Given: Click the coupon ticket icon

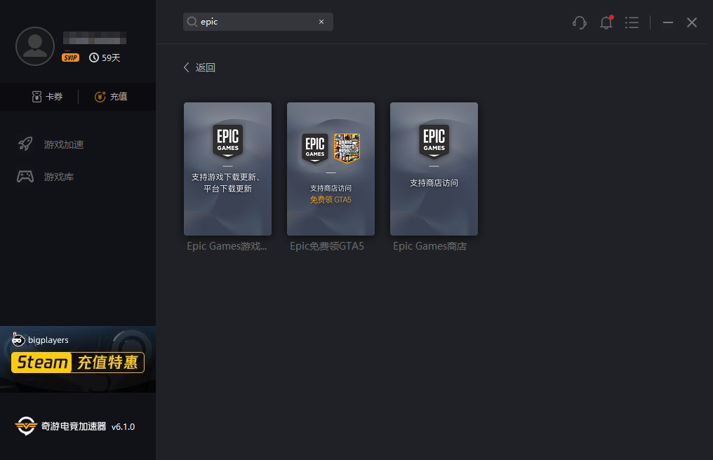Looking at the screenshot, I should pos(36,97).
